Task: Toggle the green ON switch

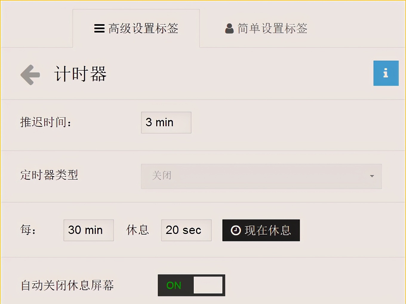Action: (x=191, y=285)
